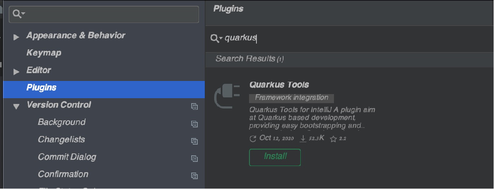The image size is (494, 189).
Task: Install the Quarkus Tools plugin
Action: pyautogui.click(x=275, y=157)
